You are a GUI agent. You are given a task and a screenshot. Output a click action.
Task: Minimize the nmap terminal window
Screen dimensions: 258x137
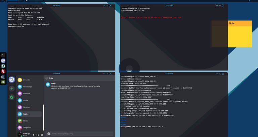click(x=104, y=5)
